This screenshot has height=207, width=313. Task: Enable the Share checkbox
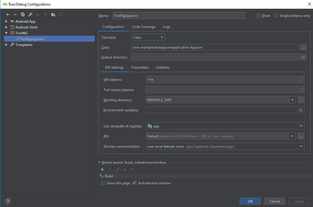(x=258, y=15)
